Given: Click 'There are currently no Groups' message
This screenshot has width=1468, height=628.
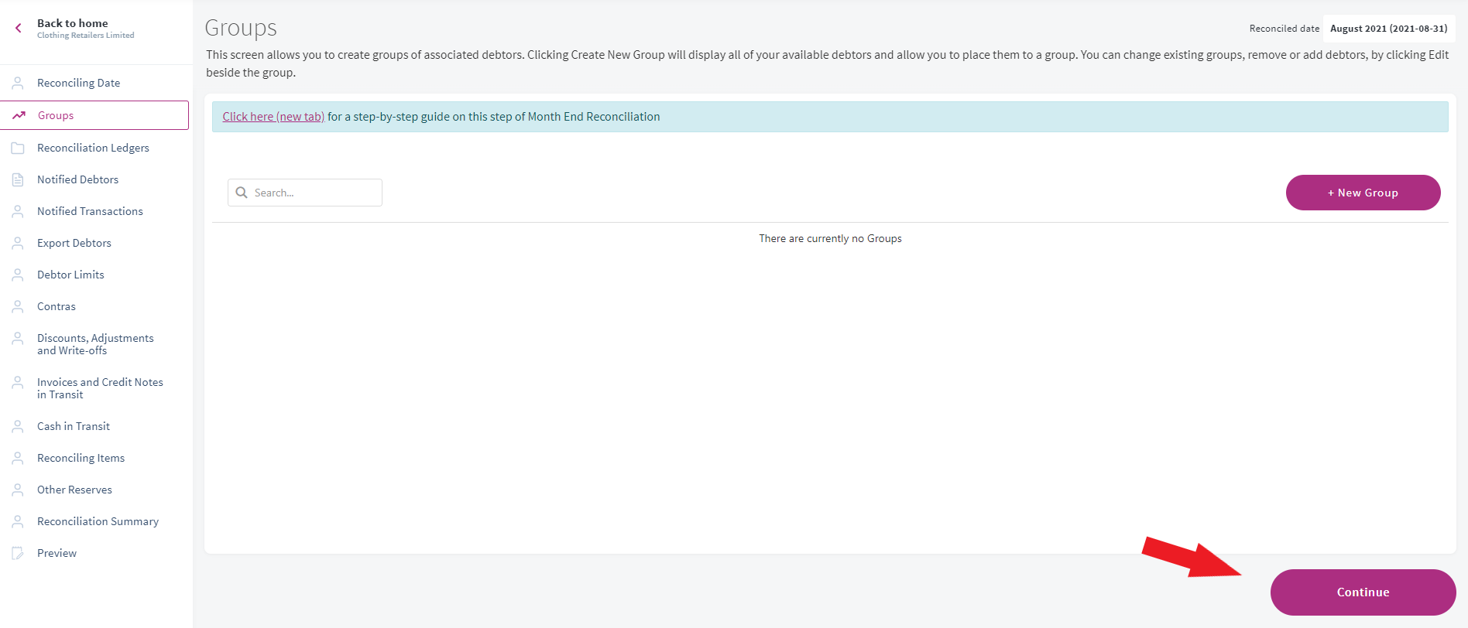Looking at the screenshot, I should 830,238.
